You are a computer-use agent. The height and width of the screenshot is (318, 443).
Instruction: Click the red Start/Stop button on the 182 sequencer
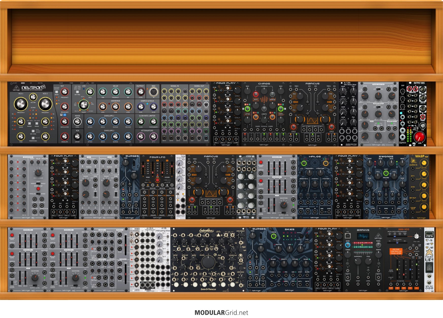(38, 189)
